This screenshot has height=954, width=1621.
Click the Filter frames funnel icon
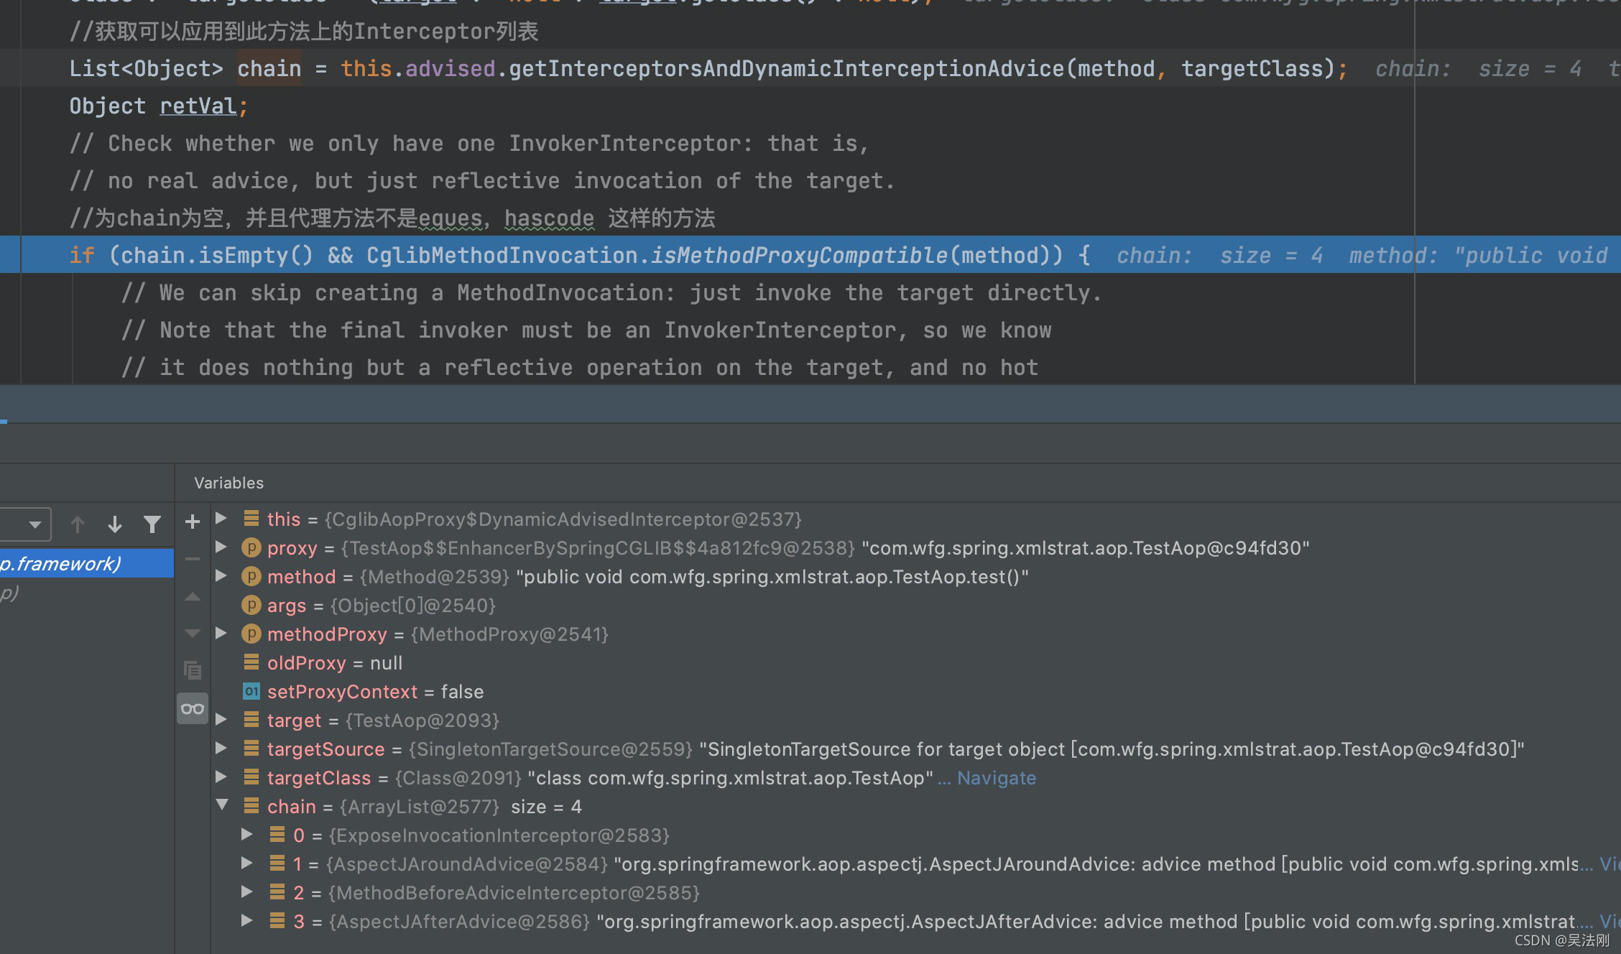point(152,524)
